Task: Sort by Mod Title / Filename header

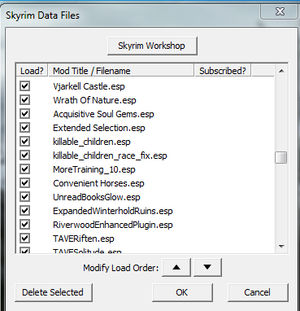Action: 121,71
